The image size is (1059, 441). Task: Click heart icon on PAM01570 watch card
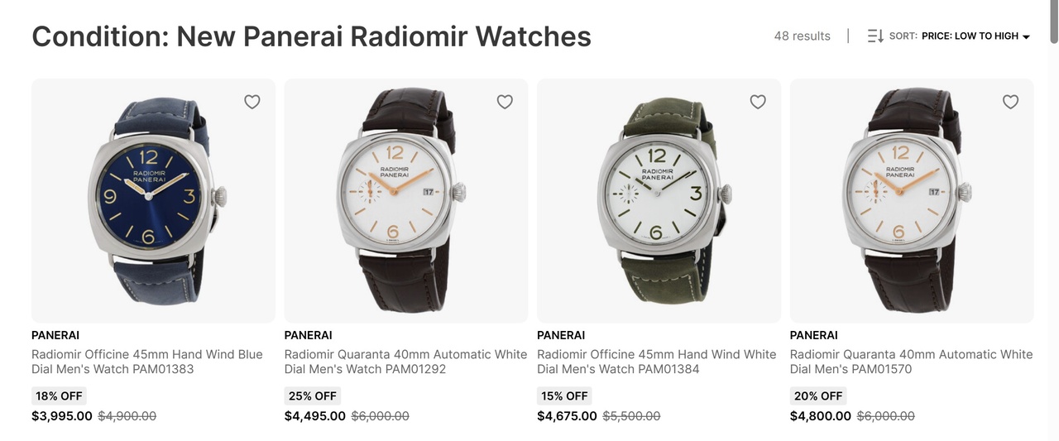(x=1010, y=102)
